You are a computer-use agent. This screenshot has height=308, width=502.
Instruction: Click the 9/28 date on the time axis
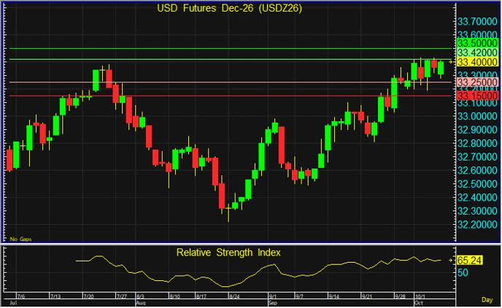pyautogui.click(x=400, y=297)
